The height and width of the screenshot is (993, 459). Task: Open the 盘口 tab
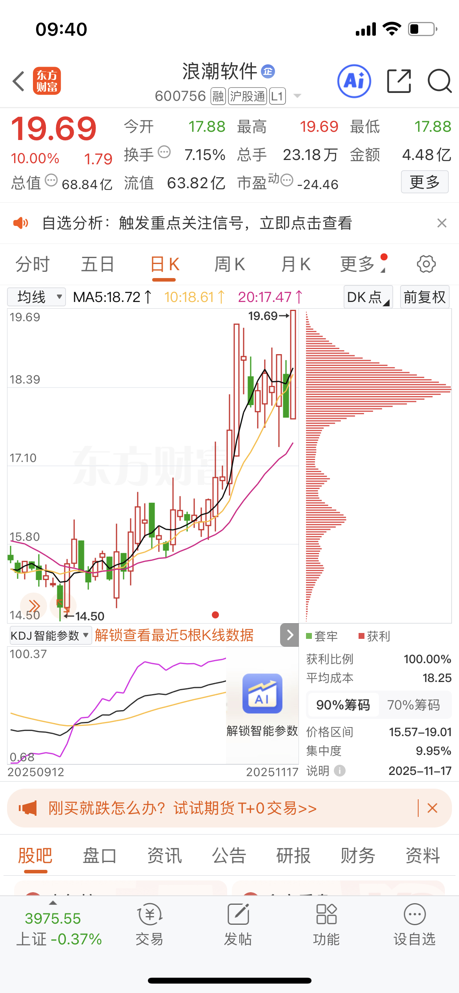point(100,855)
